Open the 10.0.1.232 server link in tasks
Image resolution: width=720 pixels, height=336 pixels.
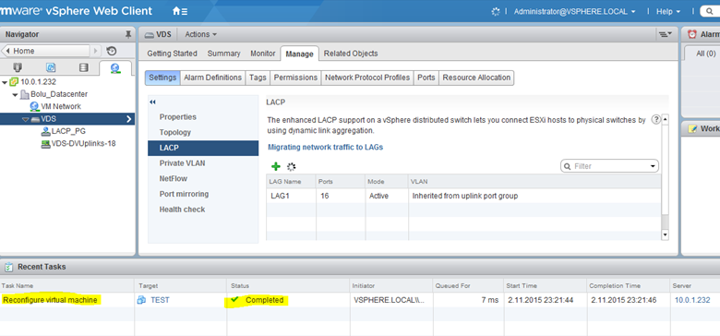692,300
